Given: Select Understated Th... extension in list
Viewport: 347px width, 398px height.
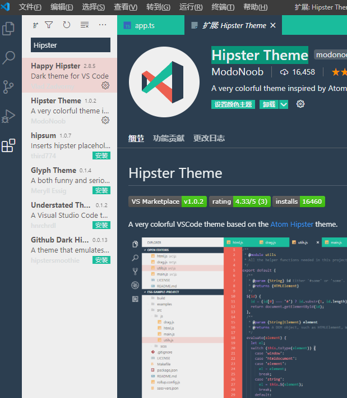Looking at the screenshot, I should click(70, 214).
